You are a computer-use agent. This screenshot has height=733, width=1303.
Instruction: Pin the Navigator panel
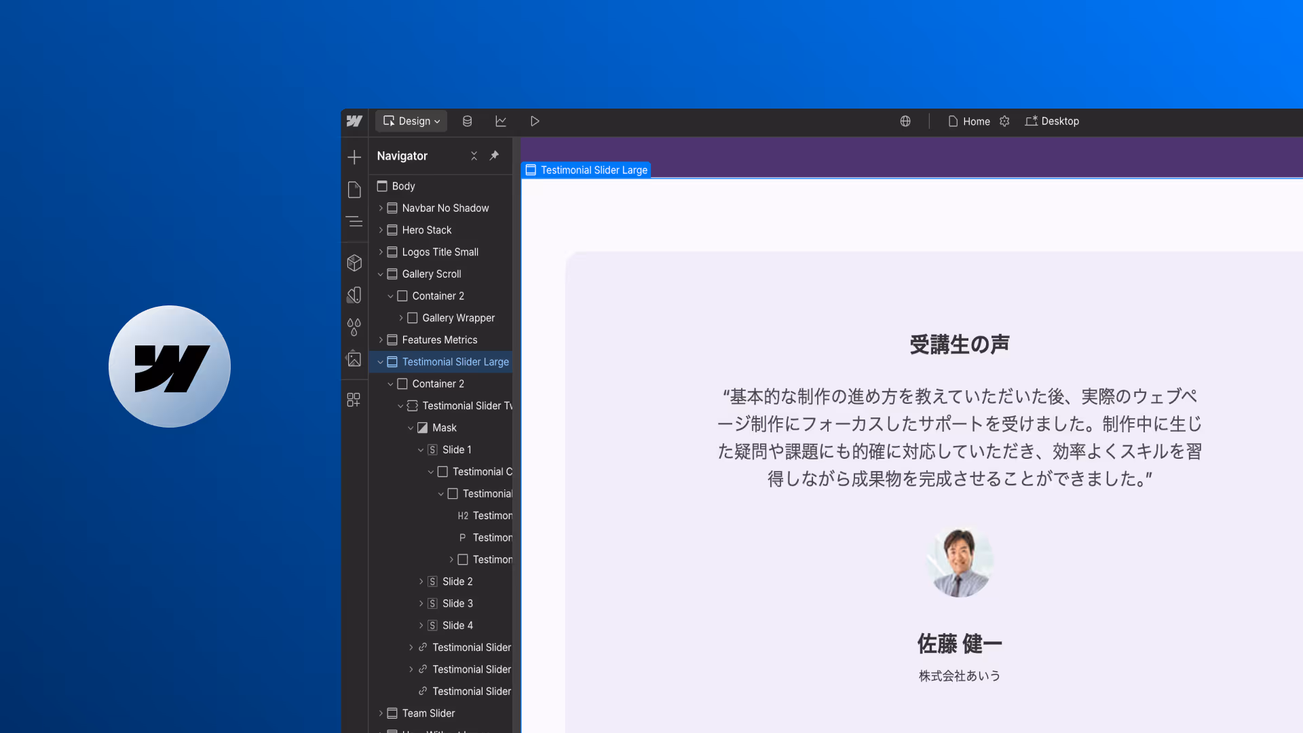coord(494,155)
